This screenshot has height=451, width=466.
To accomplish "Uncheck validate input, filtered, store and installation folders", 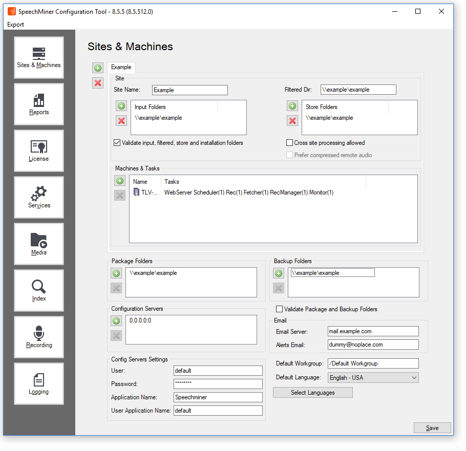I will tap(117, 142).
